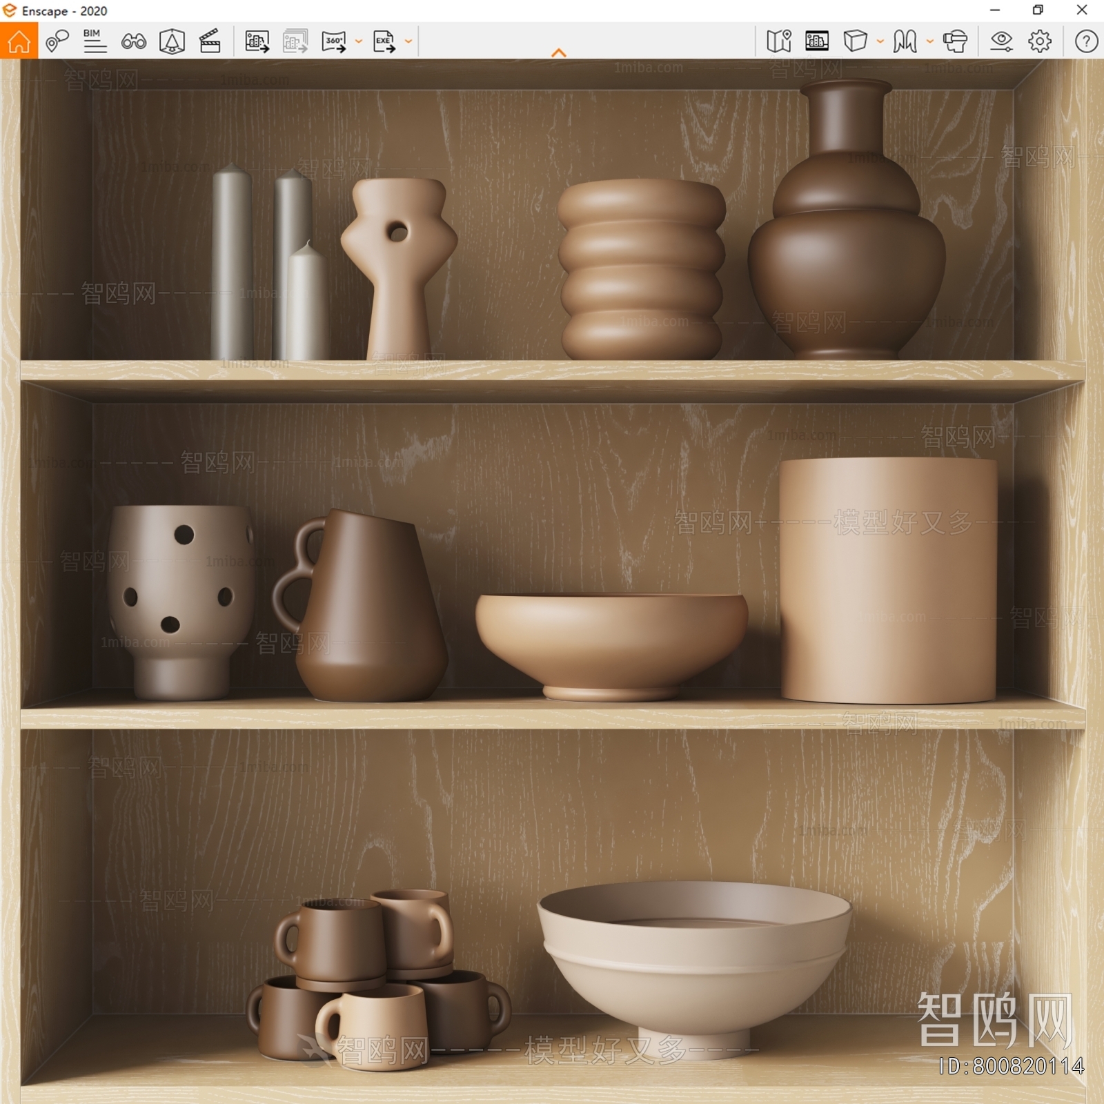
Task: Click the Batch Rendering icon
Action: point(295,41)
